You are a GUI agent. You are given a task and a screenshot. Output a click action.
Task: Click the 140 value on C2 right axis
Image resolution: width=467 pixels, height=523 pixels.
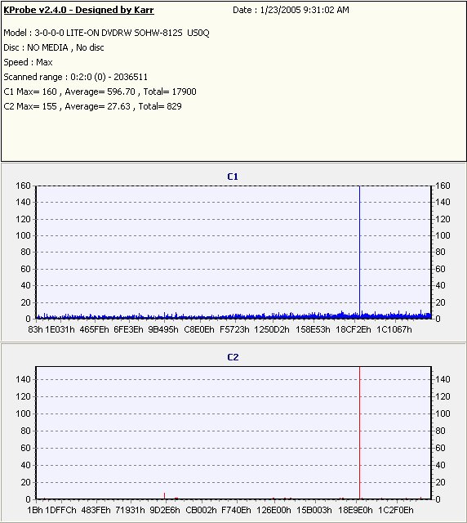click(443, 379)
